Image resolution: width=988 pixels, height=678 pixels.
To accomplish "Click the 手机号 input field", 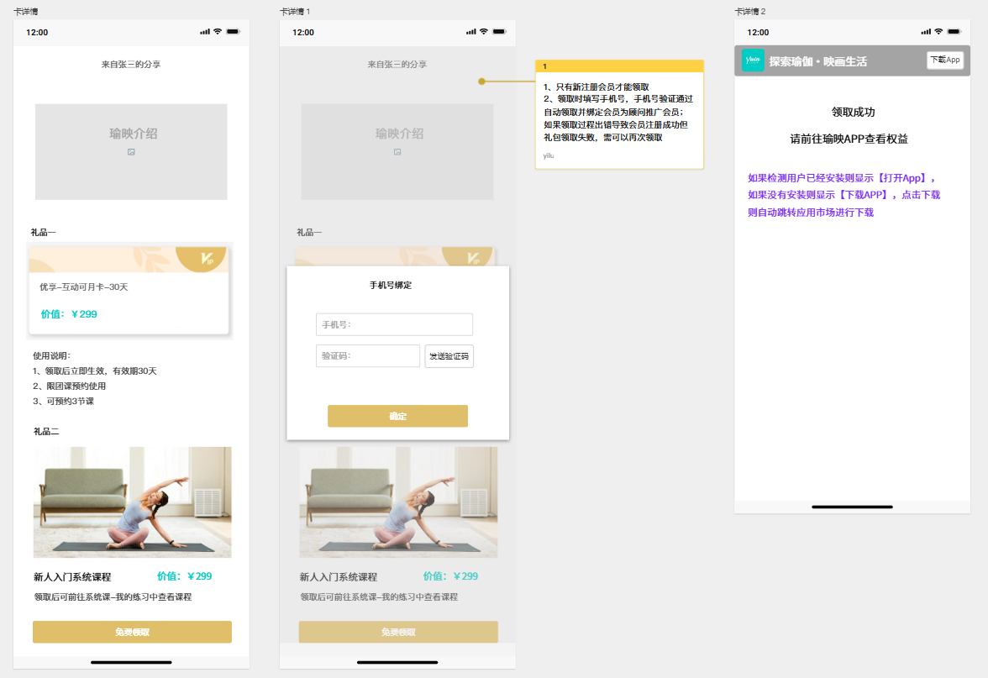I will (x=394, y=324).
